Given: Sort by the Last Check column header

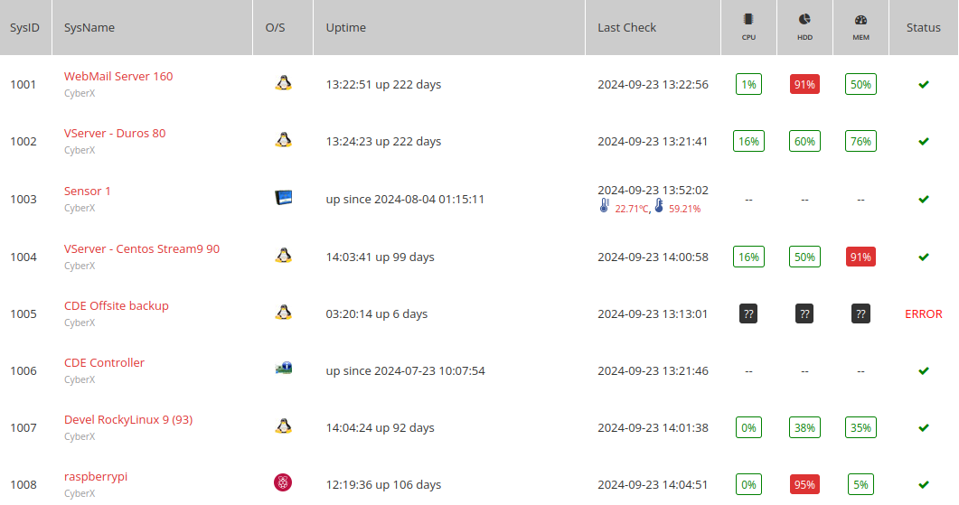Looking at the screenshot, I should point(627,27).
